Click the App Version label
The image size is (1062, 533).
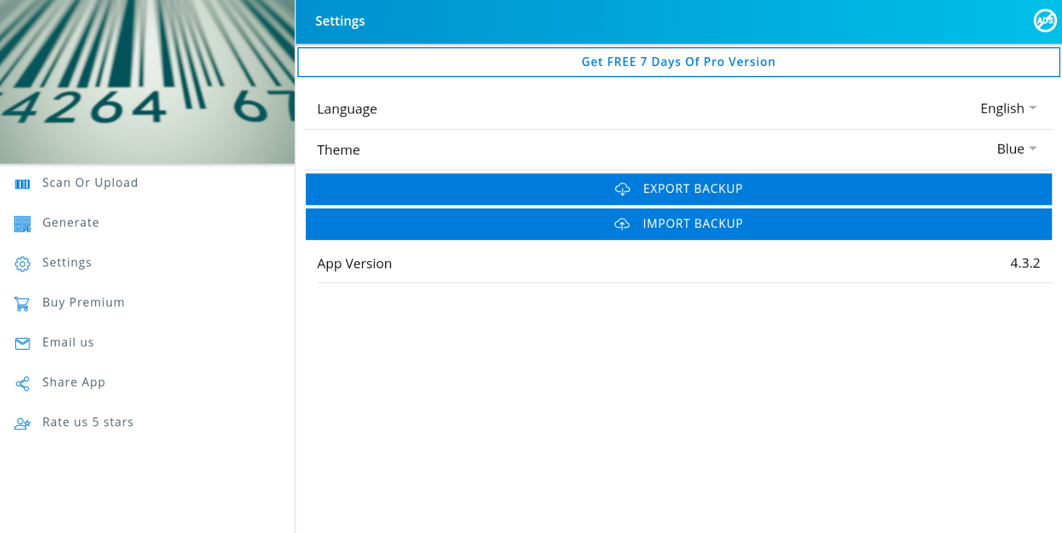(x=354, y=263)
